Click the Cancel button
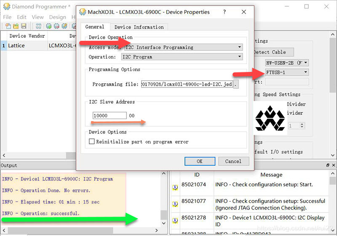Image resolution: width=337 pixels, height=236 pixels. 233,161
